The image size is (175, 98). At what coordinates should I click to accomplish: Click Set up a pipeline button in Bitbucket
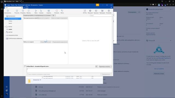pos(159,69)
